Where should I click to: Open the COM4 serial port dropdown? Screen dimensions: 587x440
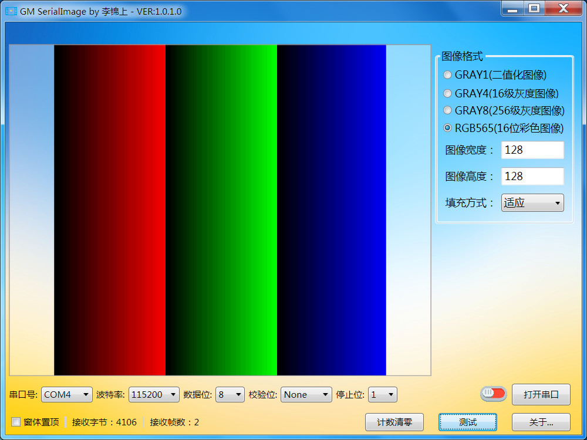[x=66, y=394]
